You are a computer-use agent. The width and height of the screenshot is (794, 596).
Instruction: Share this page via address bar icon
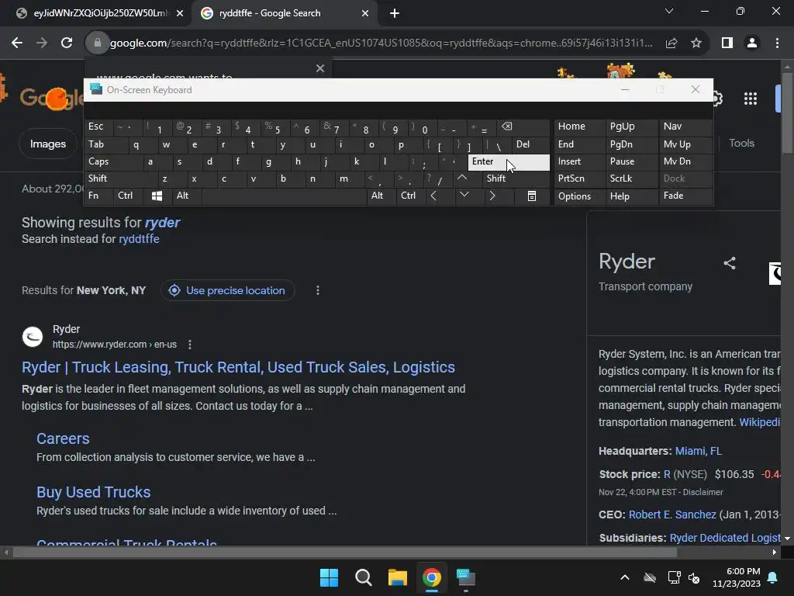click(x=671, y=43)
